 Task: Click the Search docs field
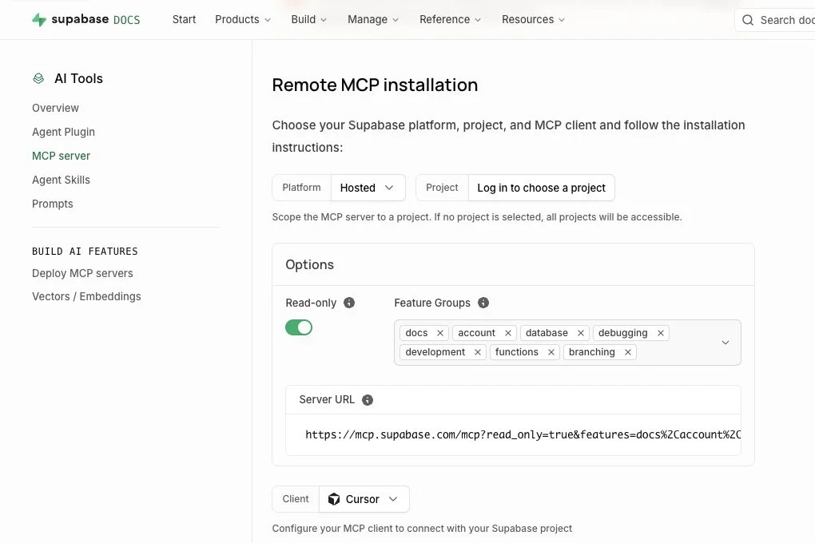pos(774,20)
